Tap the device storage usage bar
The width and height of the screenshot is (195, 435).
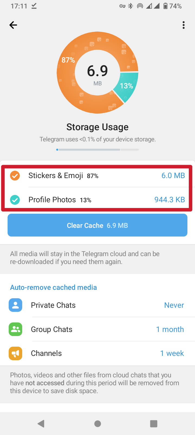(97, 150)
